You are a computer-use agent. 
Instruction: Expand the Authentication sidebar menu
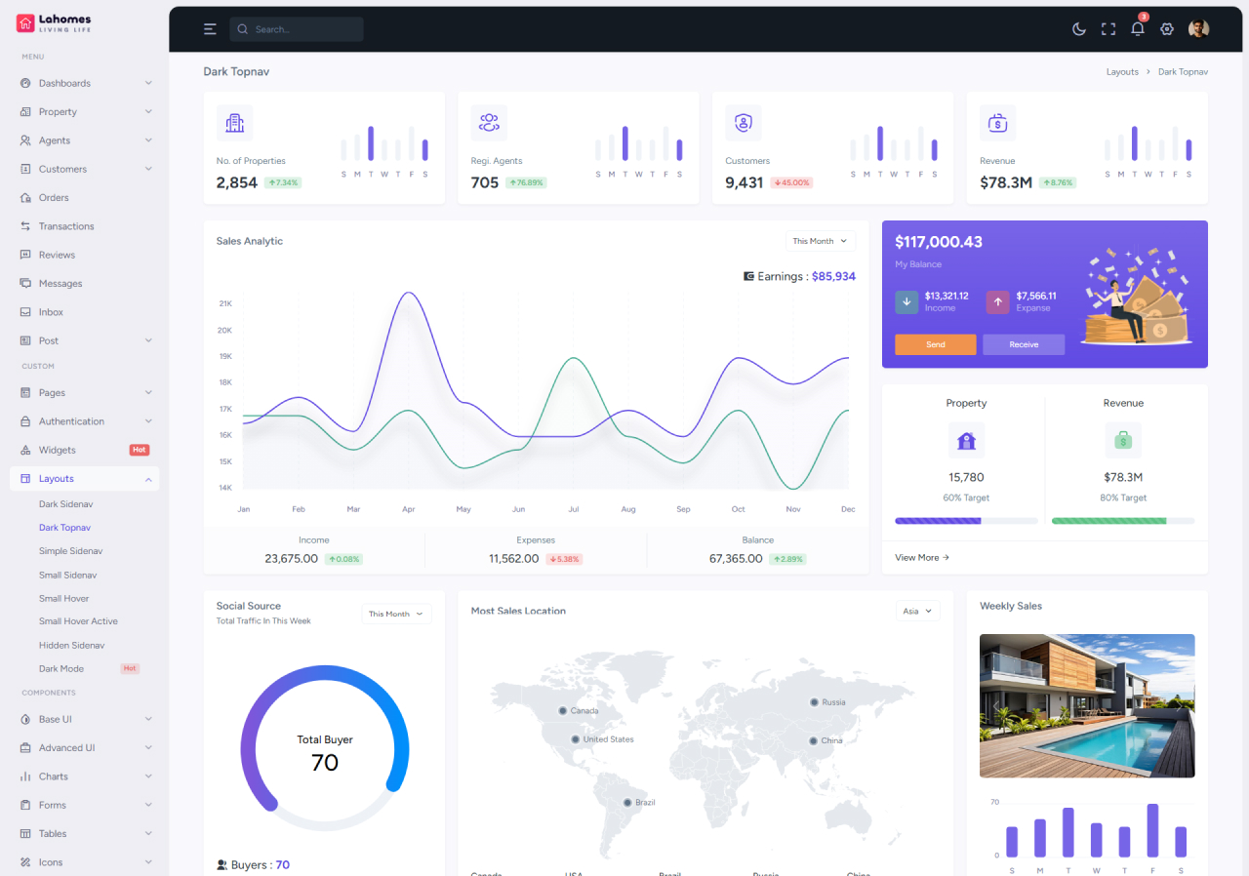(84, 421)
